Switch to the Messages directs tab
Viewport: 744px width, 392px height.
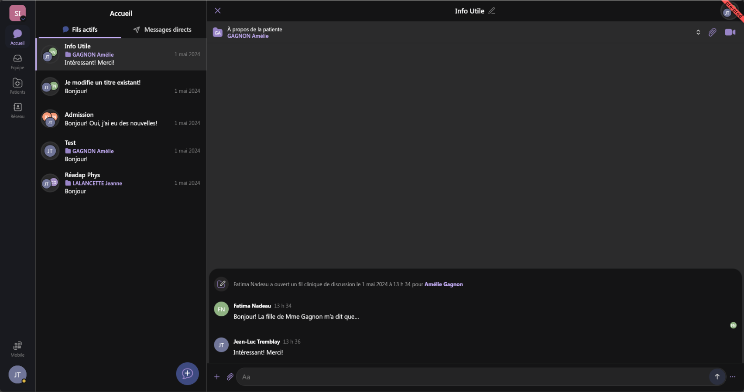162,30
